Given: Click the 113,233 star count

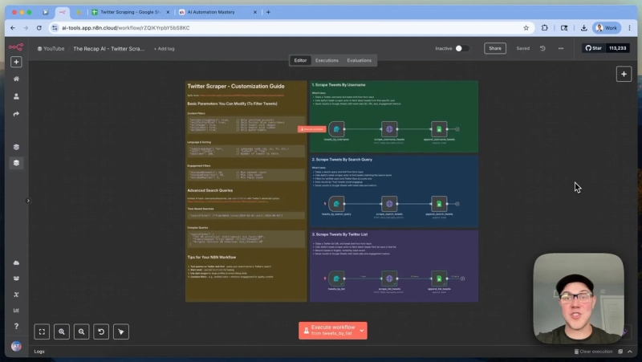Looking at the screenshot, I should click(617, 48).
